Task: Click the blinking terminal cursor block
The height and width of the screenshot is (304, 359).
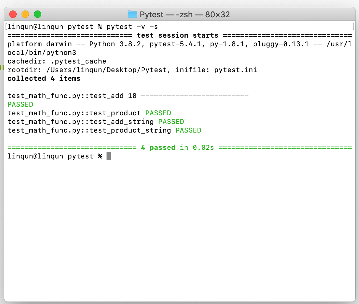Action: tap(108, 156)
